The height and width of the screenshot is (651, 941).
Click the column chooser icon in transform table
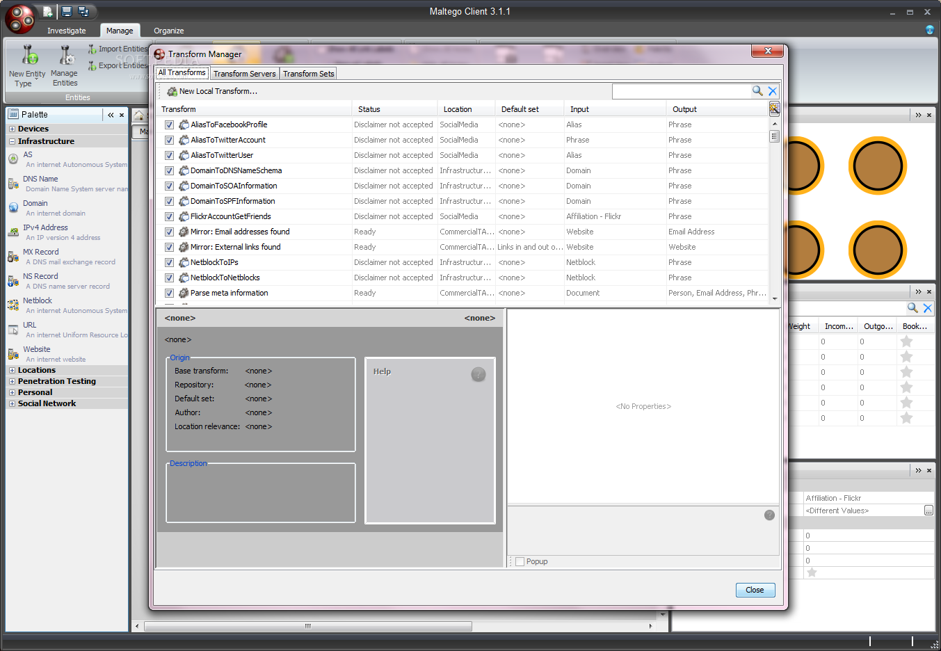[x=774, y=108]
